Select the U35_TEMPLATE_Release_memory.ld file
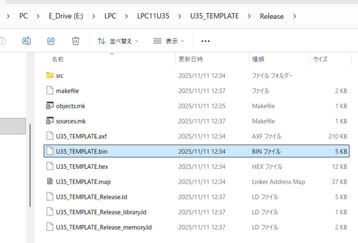This screenshot has width=358, height=243. pos(104,227)
